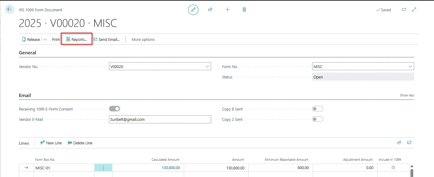This screenshot has width=434, height=177.
Task: Open More options menu
Action: click(143, 39)
